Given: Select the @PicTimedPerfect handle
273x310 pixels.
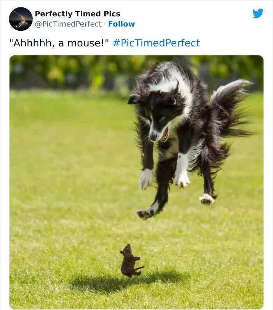Looking at the screenshot, I should point(68,24).
